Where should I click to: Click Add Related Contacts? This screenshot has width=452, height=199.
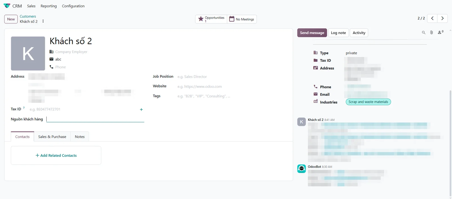coord(56,155)
